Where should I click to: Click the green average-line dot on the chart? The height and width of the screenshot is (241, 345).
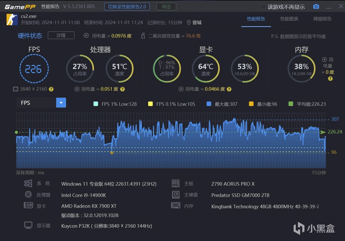coord(16,132)
